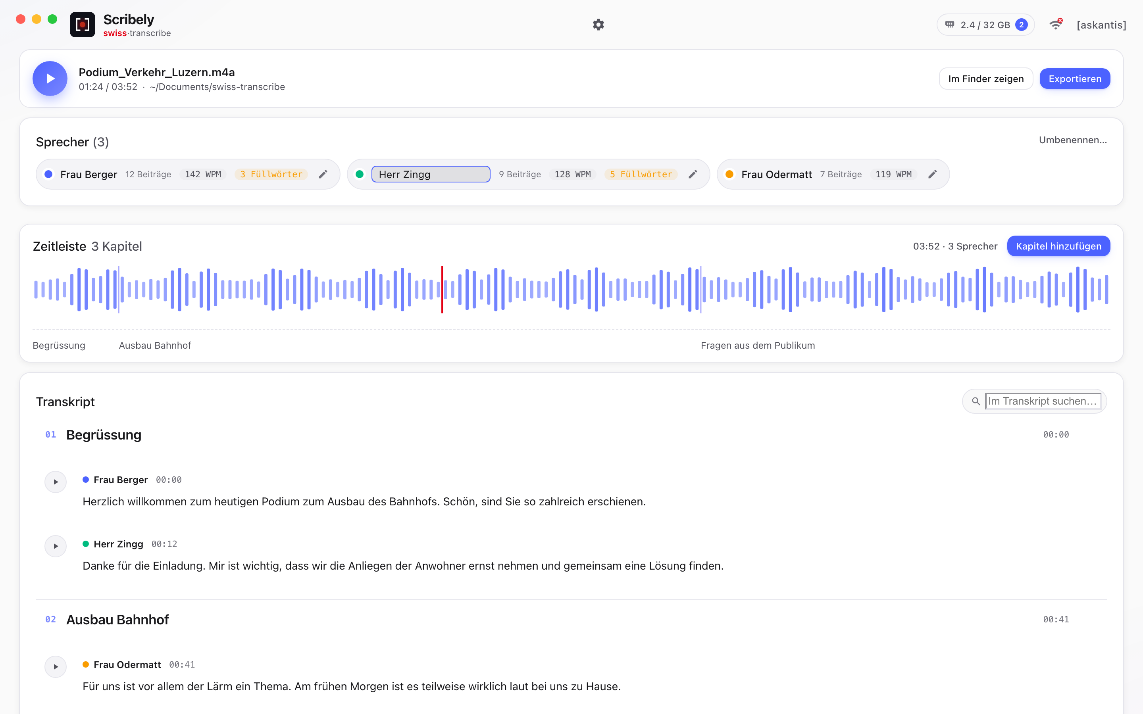
Task: Play Frau Berger segment at 00:00
Action: click(x=56, y=482)
